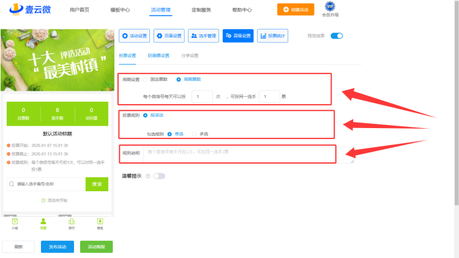Click the 规则说明 text area
Screen dimensions: 459x258
pos(248,153)
